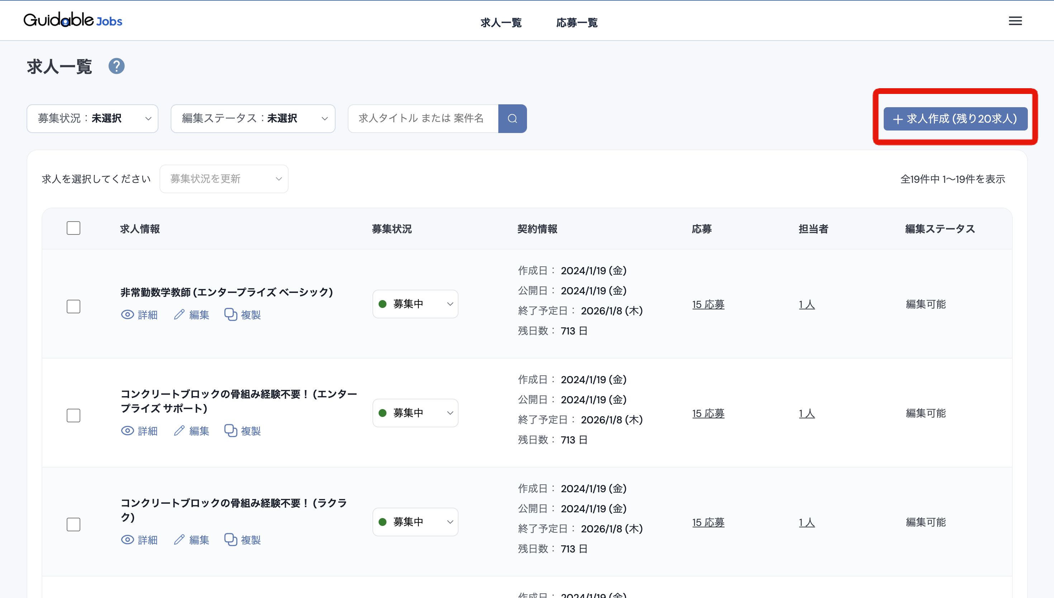Toggle the select-all checkbox in table header
This screenshot has height=598, width=1054.
point(73,228)
